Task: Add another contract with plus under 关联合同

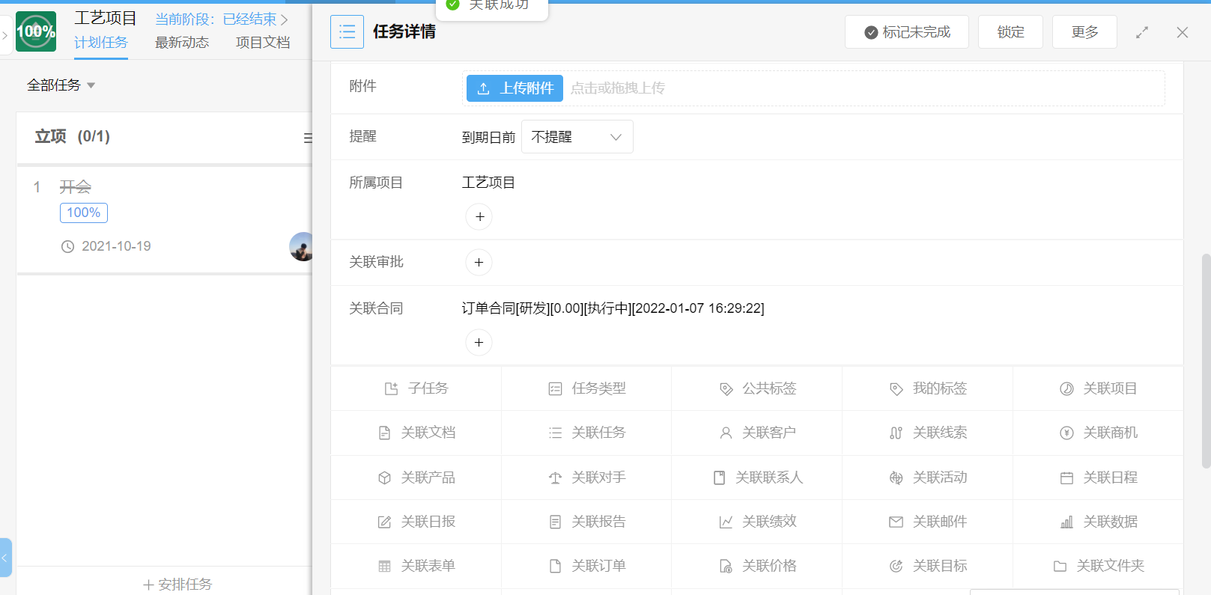Action: pyautogui.click(x=479, y=343)
